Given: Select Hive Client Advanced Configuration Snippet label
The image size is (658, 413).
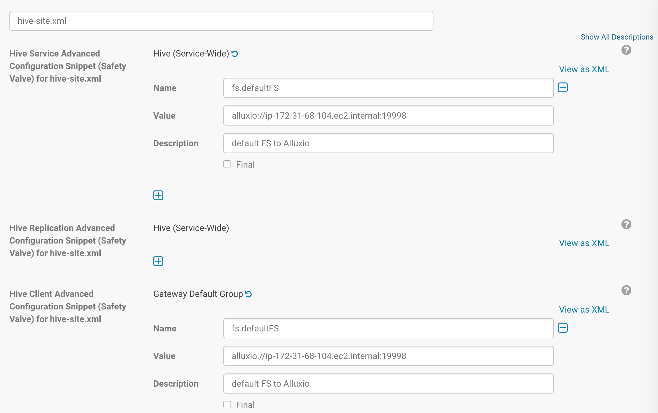Looking at the screenshot, I should click(x=68, y=306).
